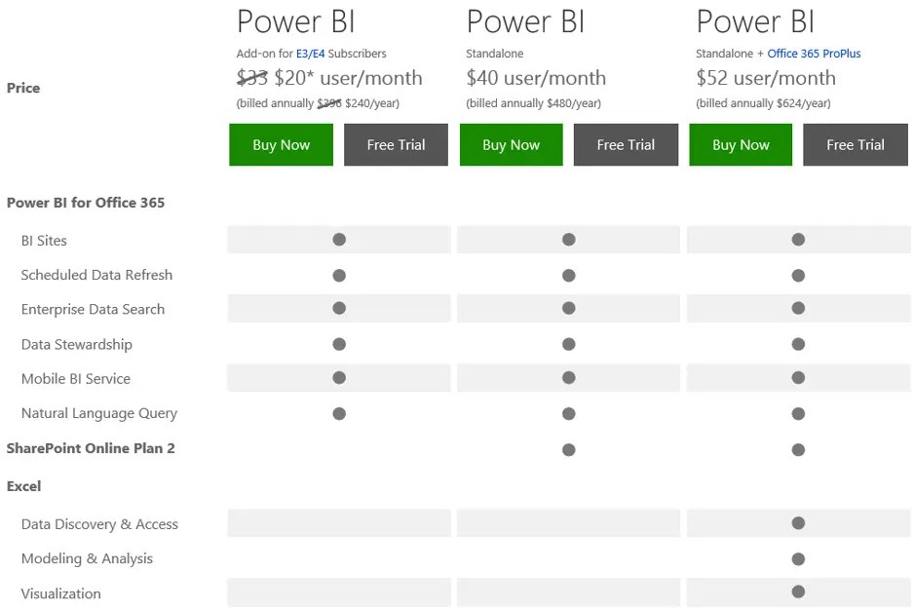
Task: Open the Office 365 ProPlus link
Action: (x=814, y=54)
